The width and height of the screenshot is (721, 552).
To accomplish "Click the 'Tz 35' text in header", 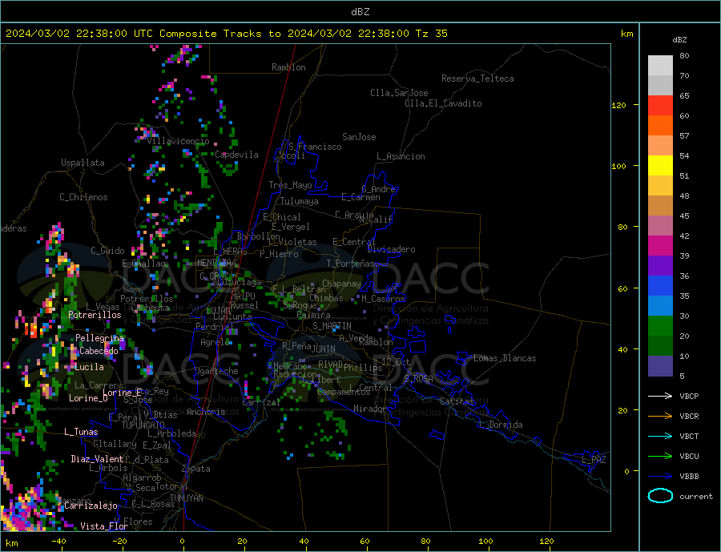I will (x=431, y=34).
